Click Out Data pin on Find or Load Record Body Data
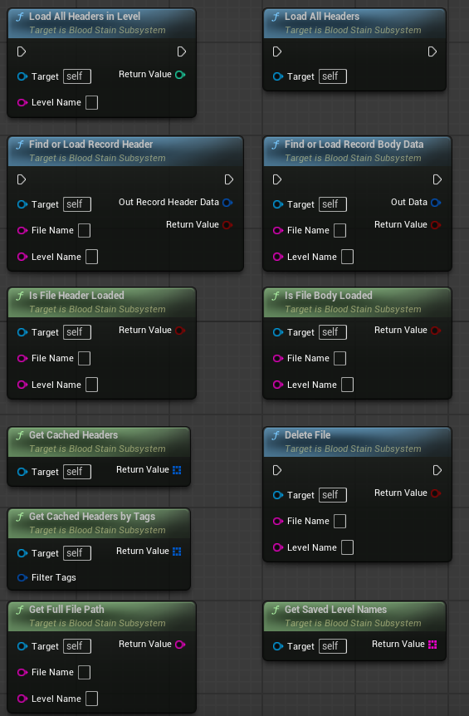Screen dimensions: 469x716 click(x=436, y=203)
